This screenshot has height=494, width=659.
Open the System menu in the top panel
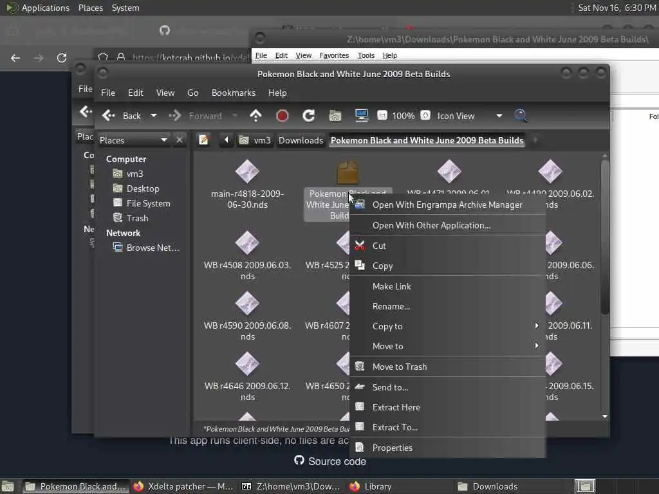[125, 8]
